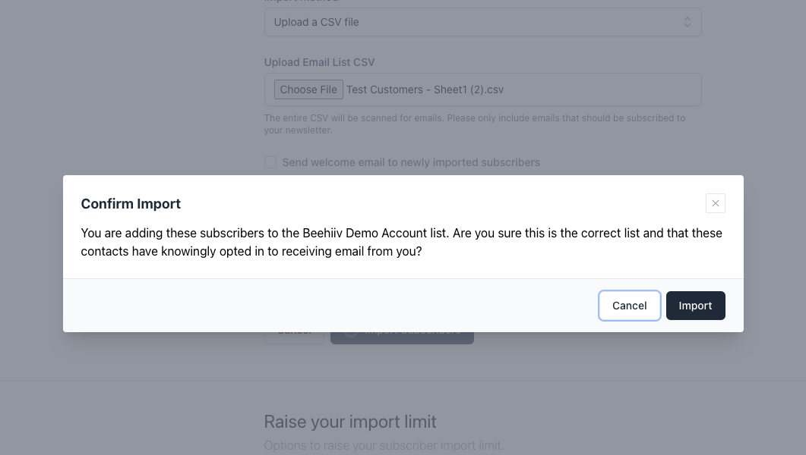Click the 'Raise your import limit' heading

[x=350, y=422]
